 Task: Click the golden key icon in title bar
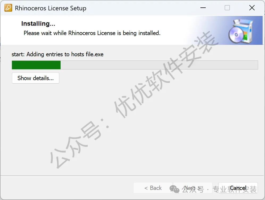pyautogui.click(x=8, y=8)
